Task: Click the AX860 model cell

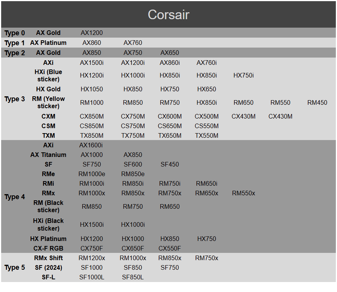Action: [92, 43]
